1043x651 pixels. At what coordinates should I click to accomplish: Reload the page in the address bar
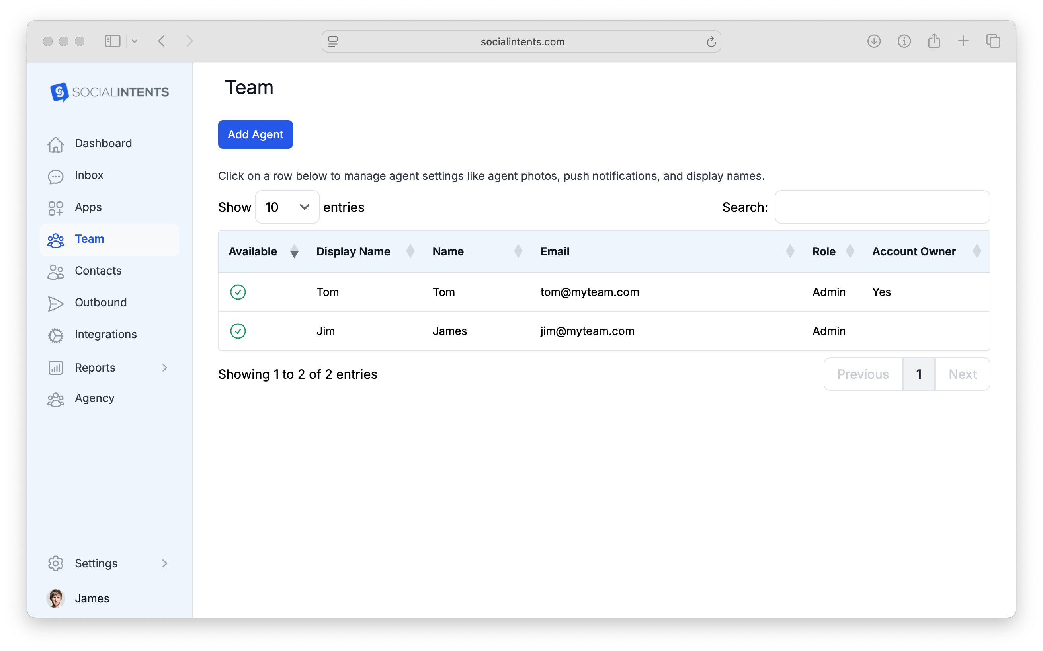[x=711, y=42]
